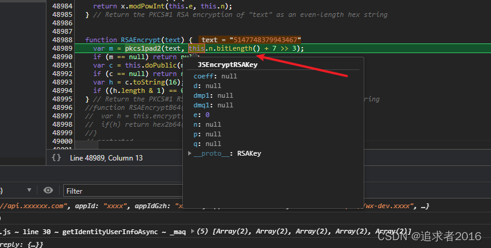Select the dmq1 property in tooltip

point(214,105)
